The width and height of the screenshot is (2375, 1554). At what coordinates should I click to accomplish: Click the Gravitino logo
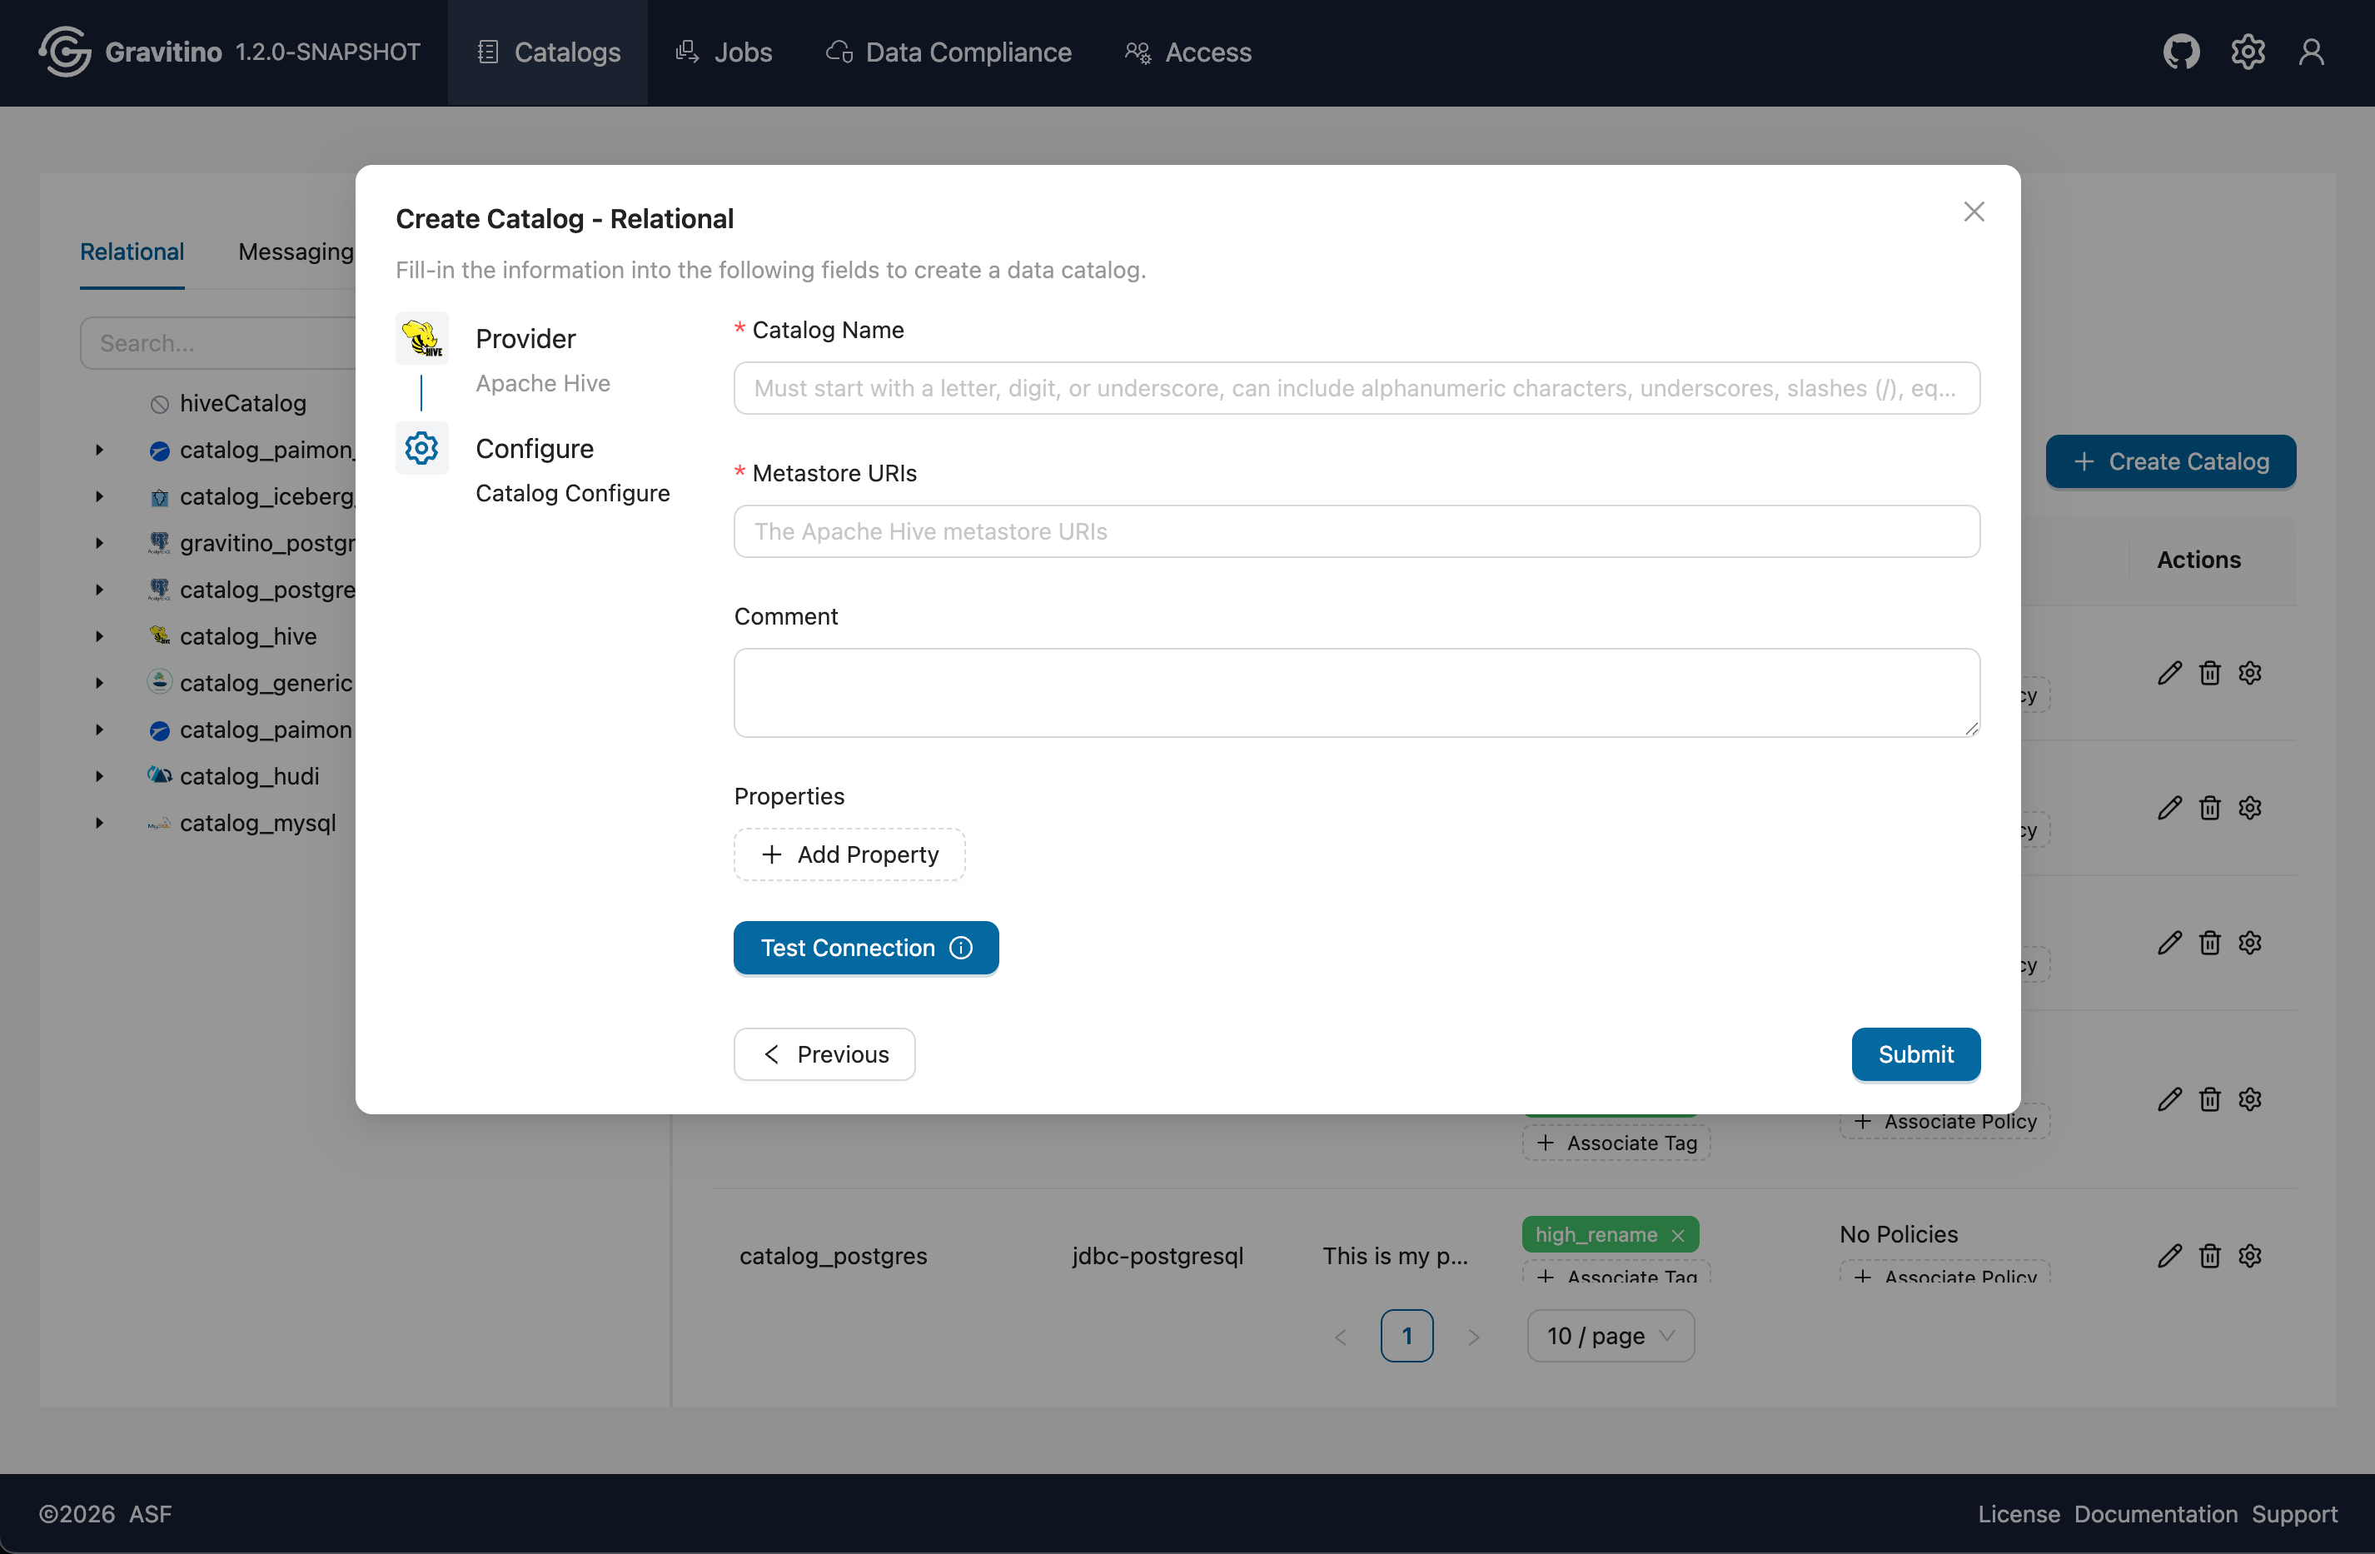66,52
